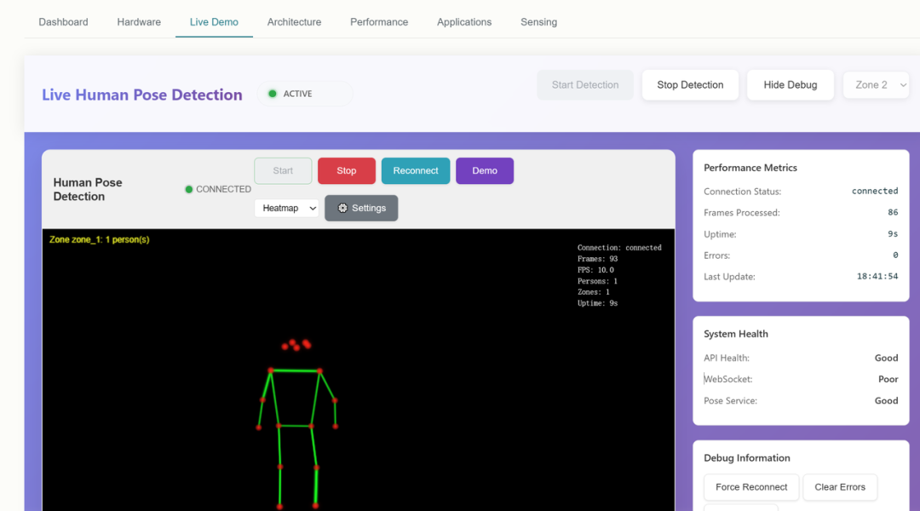Click the Clear Errors button
The height and width of the screenshot is (511, 920).
(840, 487)
